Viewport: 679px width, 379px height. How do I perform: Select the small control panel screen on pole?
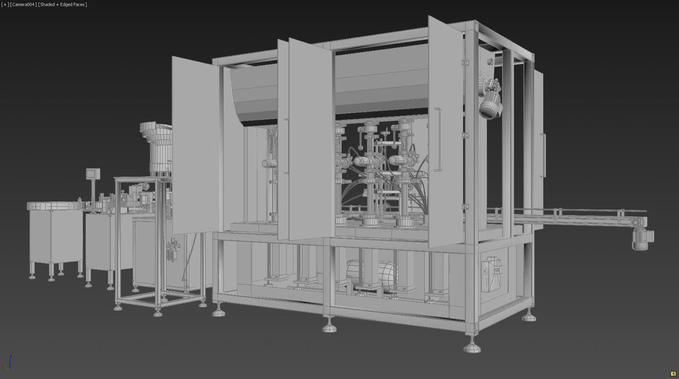pos(93,173)
